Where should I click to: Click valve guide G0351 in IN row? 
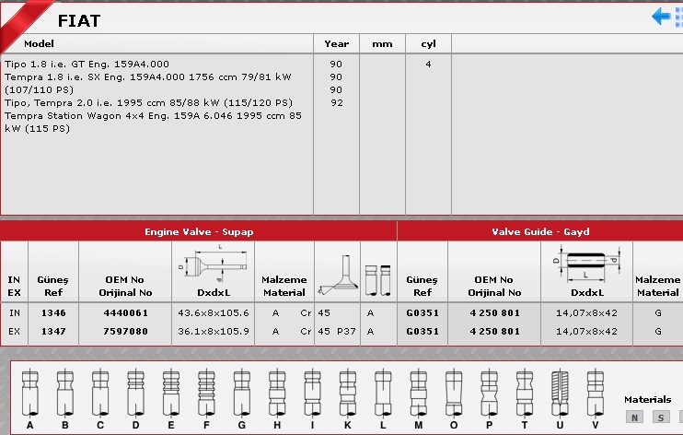click(422, 313)
